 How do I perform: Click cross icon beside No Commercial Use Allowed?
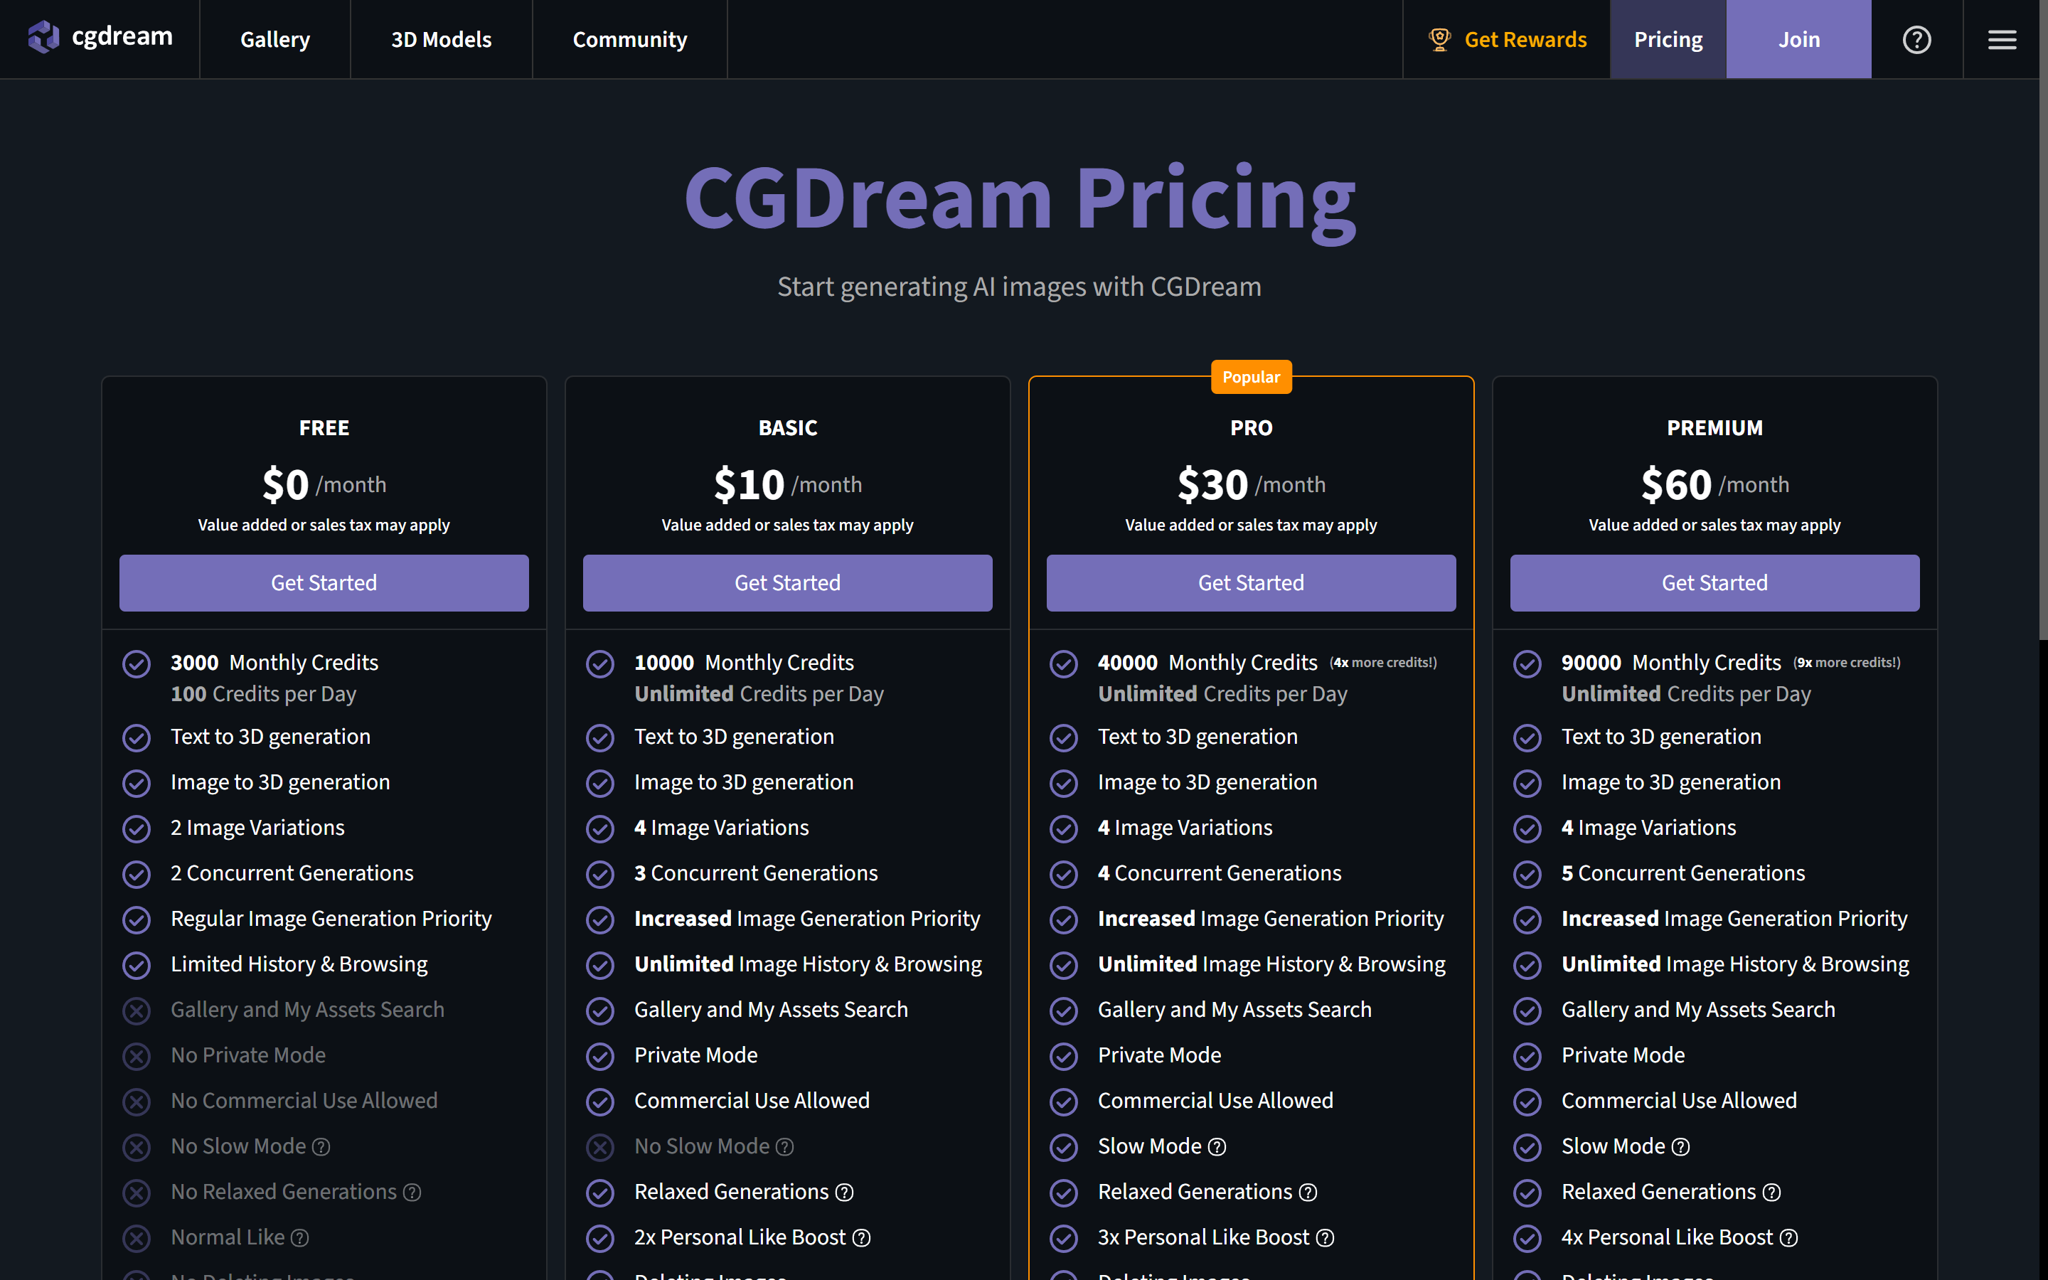(x=137, y=1102)
